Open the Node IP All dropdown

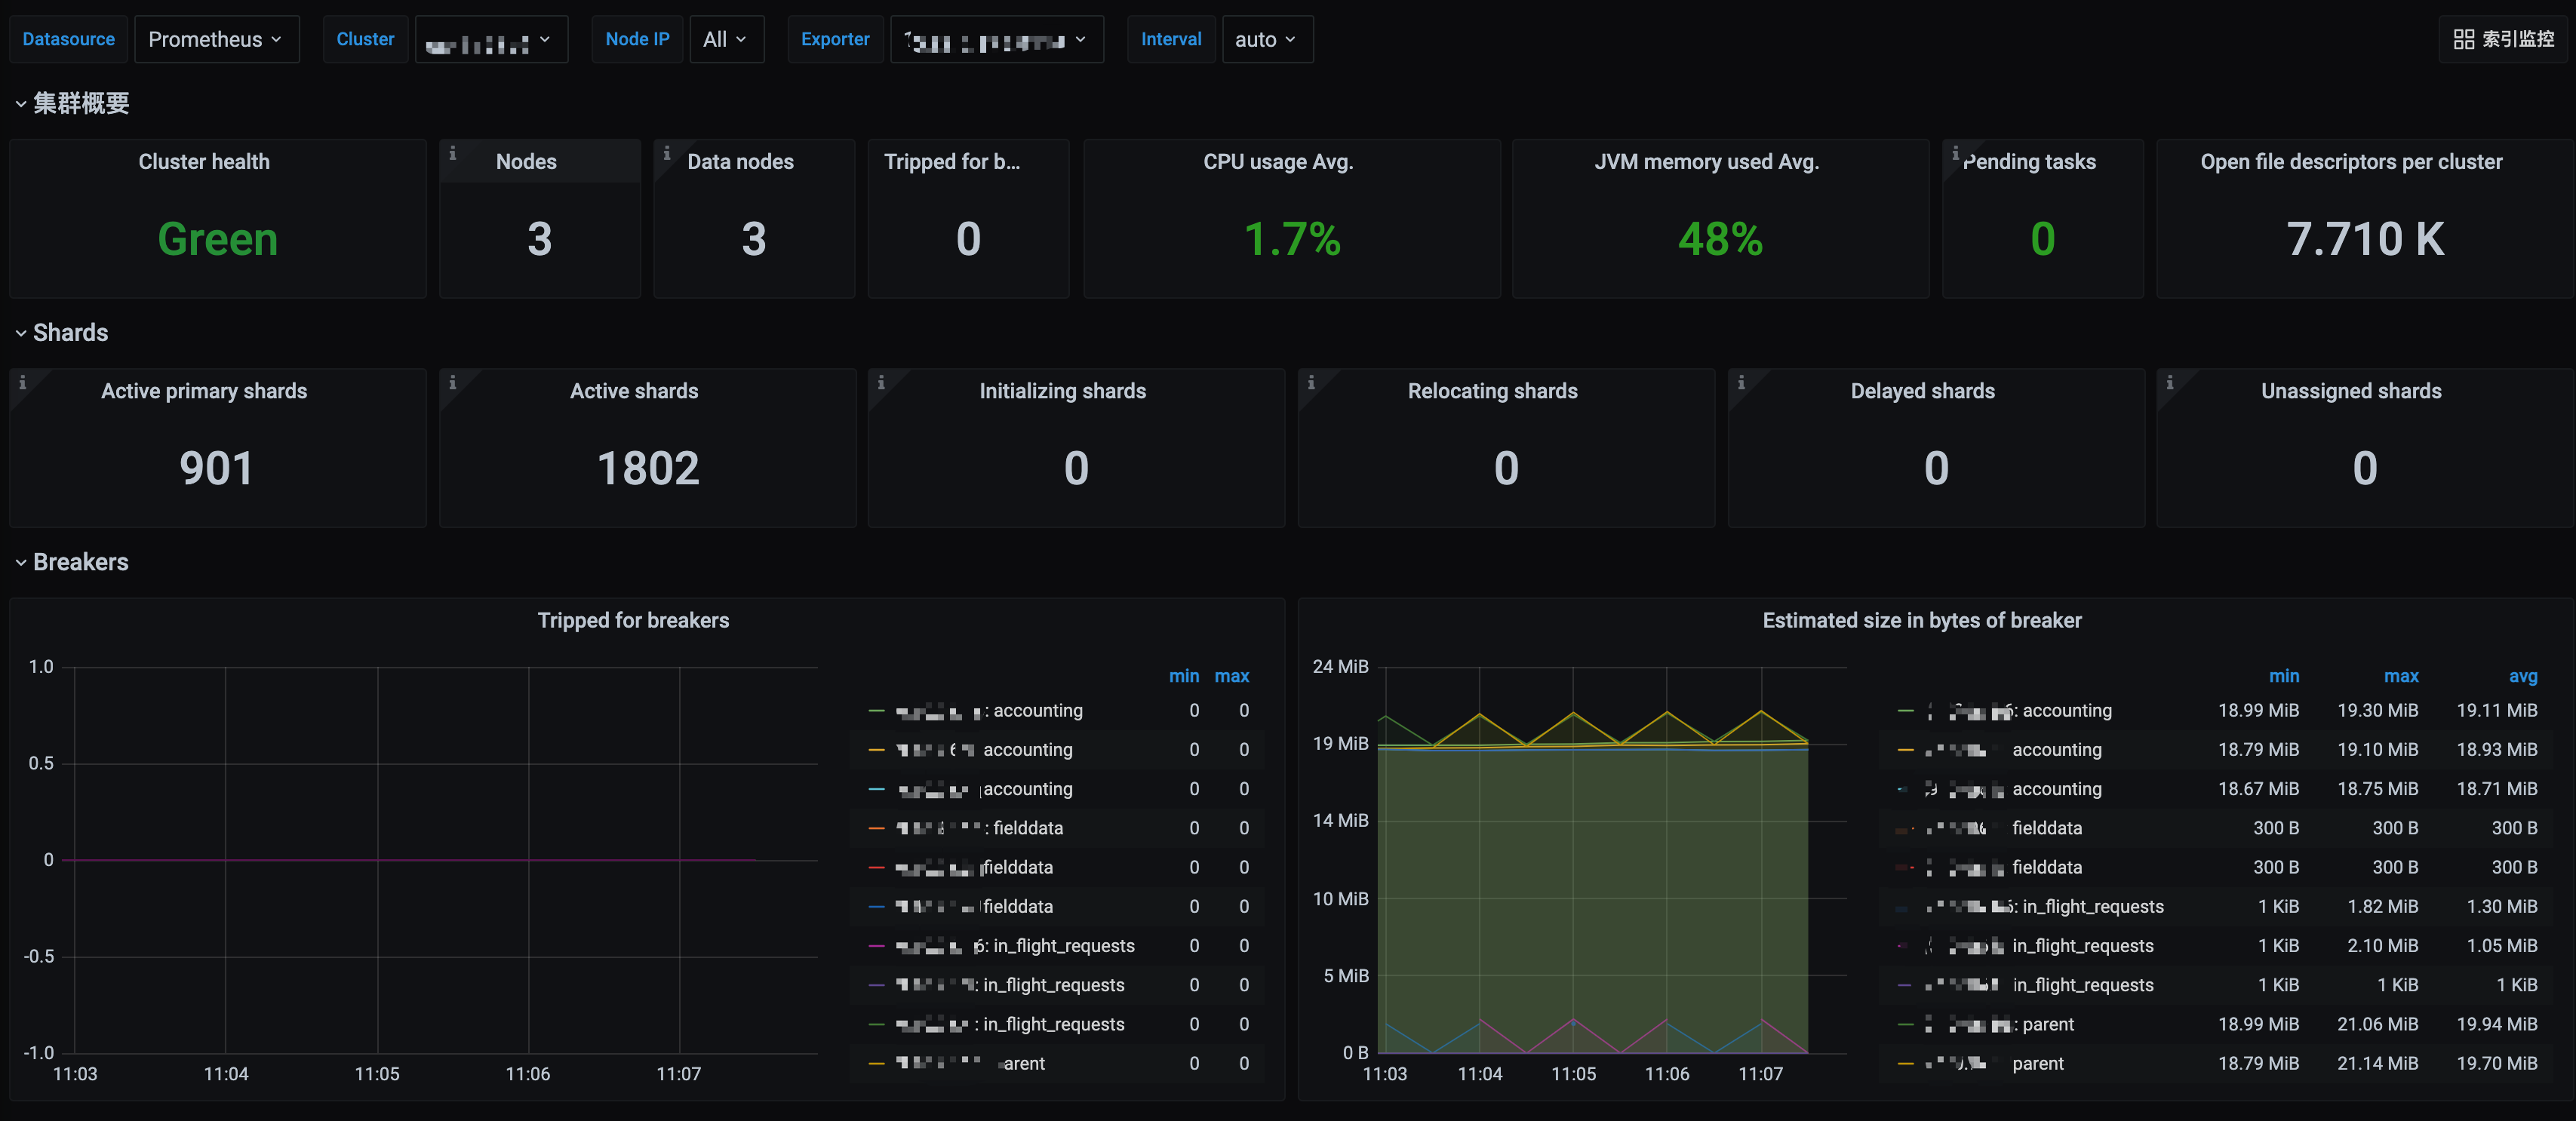pos(725,39)
